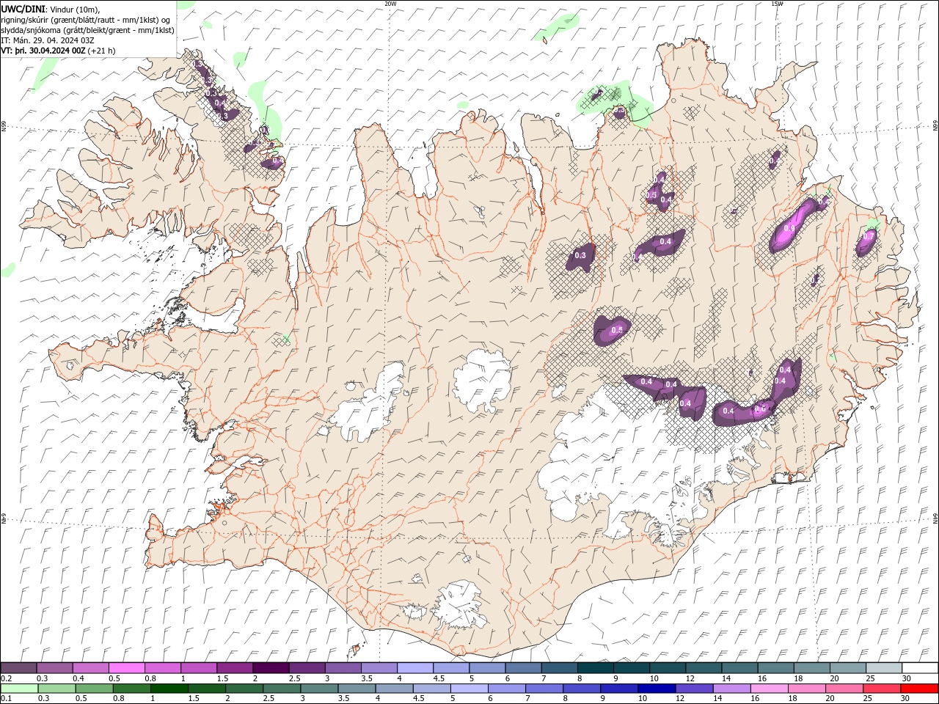Select the top-row swatch between 1.5 and 2
The image size is (939, 704).
click(x=235, y=668)
